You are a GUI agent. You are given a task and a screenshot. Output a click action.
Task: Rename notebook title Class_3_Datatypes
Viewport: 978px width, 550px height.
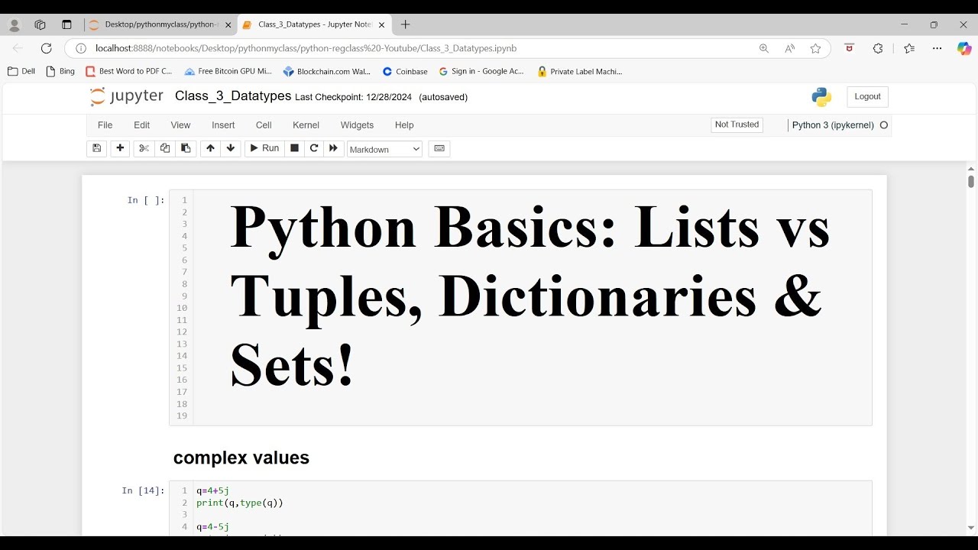pos(233,96)
